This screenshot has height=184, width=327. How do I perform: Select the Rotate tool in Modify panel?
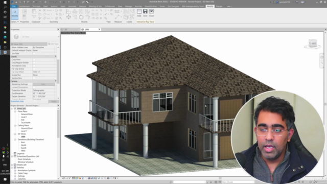pos(81,17)
